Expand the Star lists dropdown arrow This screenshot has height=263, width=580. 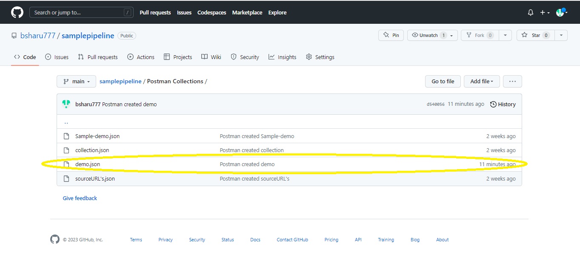[x=561, y=35]
